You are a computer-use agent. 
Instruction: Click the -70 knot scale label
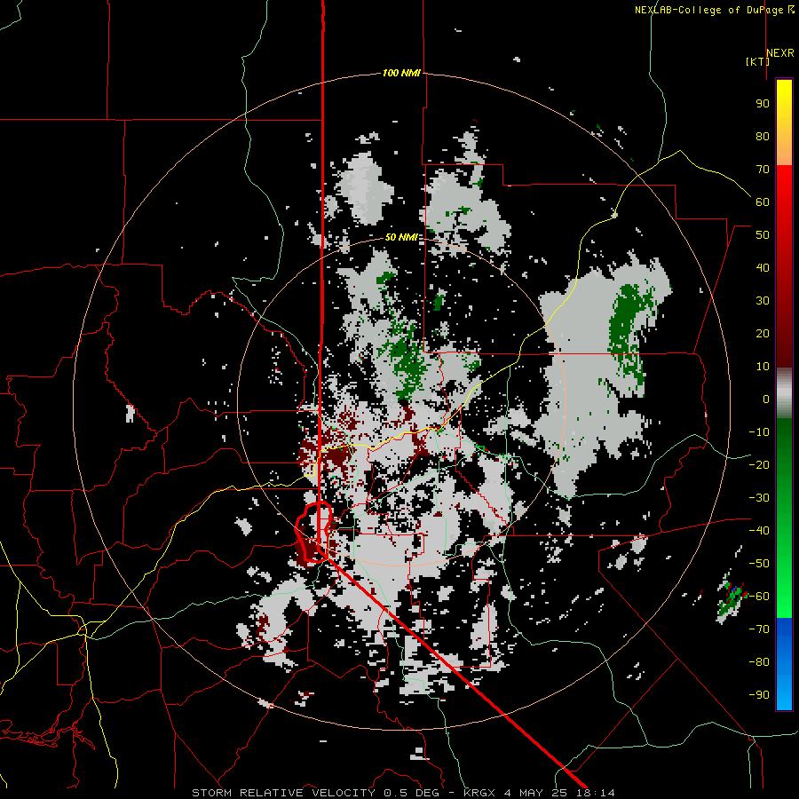point(759,629)
